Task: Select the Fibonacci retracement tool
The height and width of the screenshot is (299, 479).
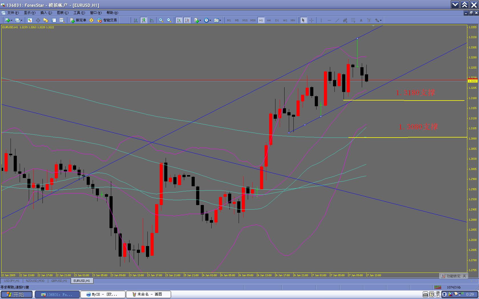Action: [353, 20]
